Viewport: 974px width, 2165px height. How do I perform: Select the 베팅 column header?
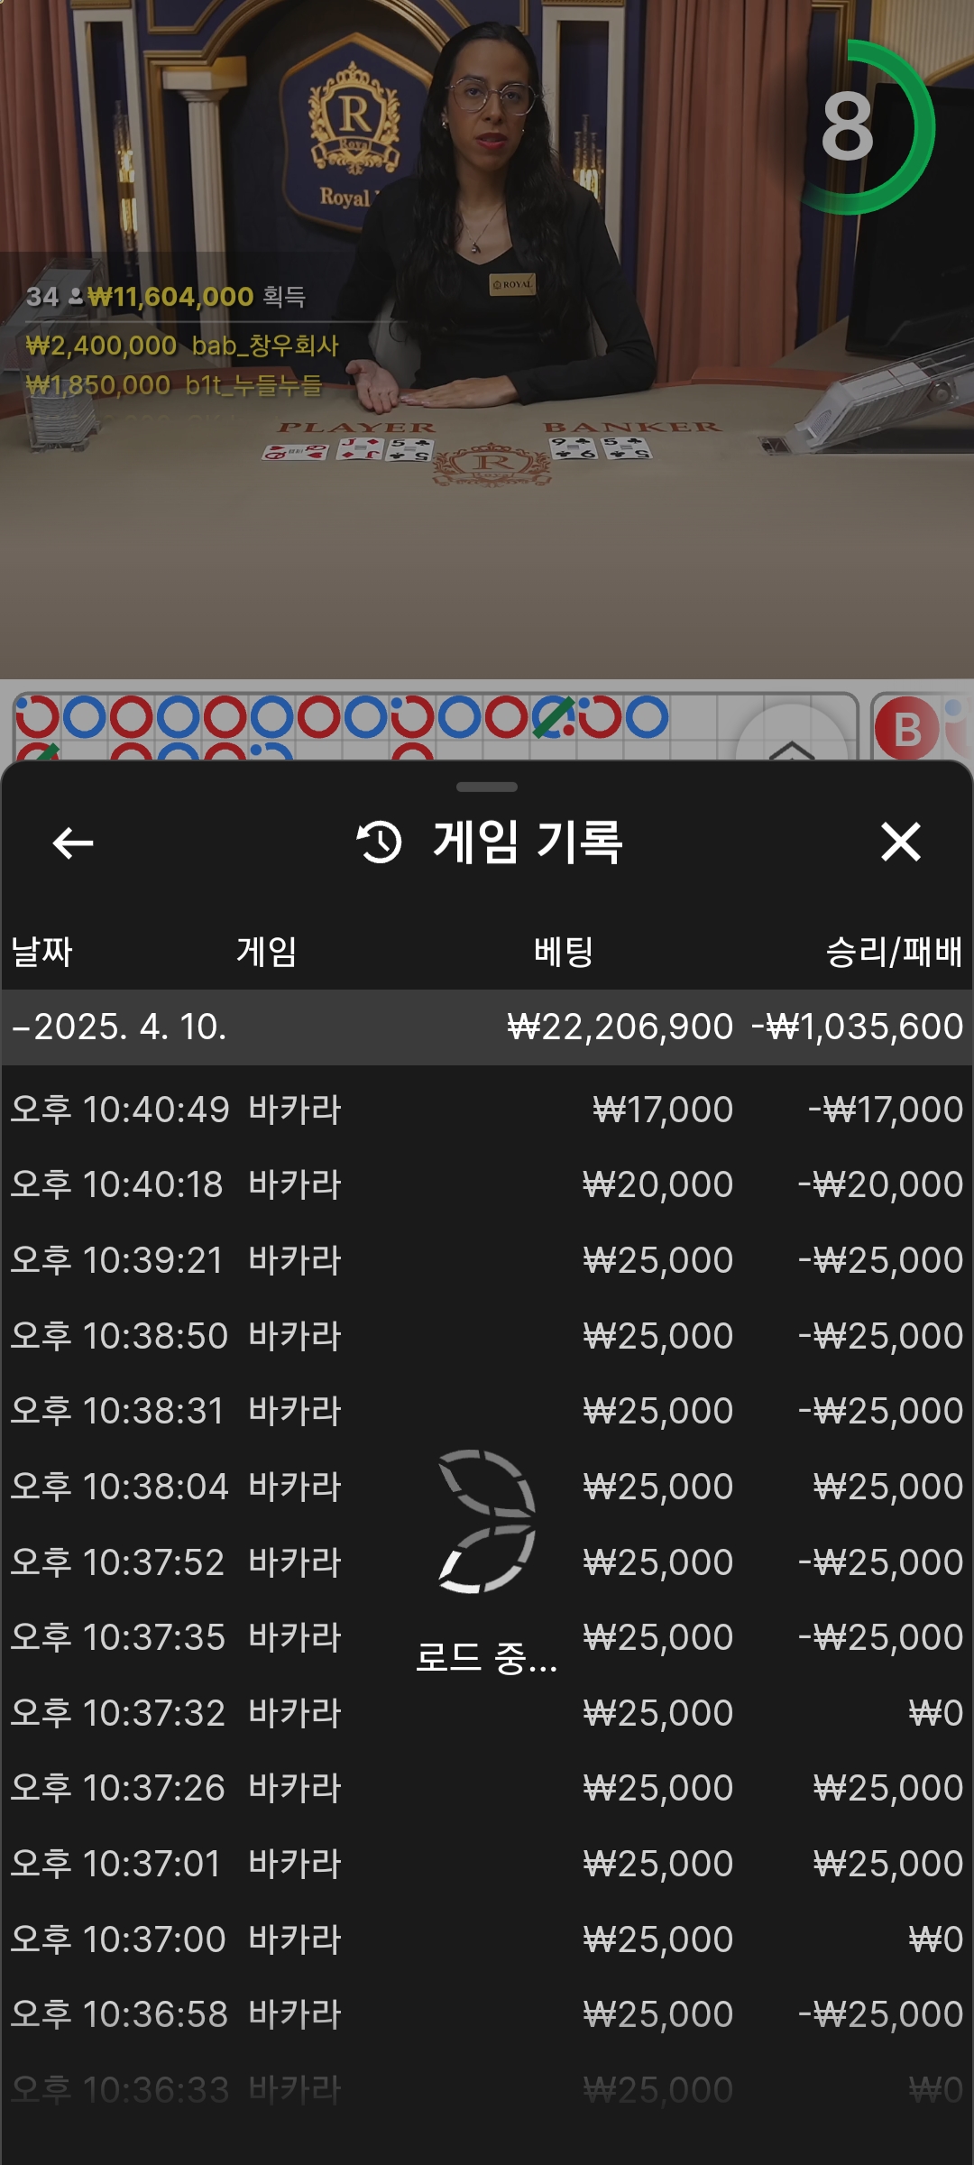tap(564, 952)
